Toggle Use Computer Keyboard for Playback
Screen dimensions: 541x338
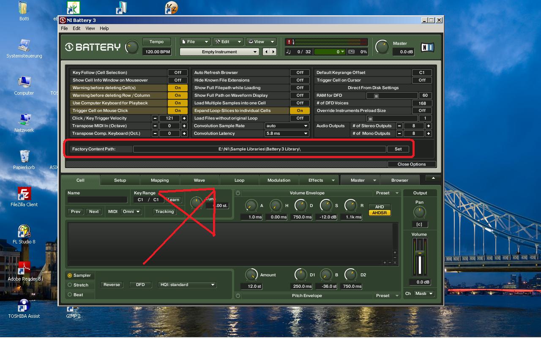[178, 103]
